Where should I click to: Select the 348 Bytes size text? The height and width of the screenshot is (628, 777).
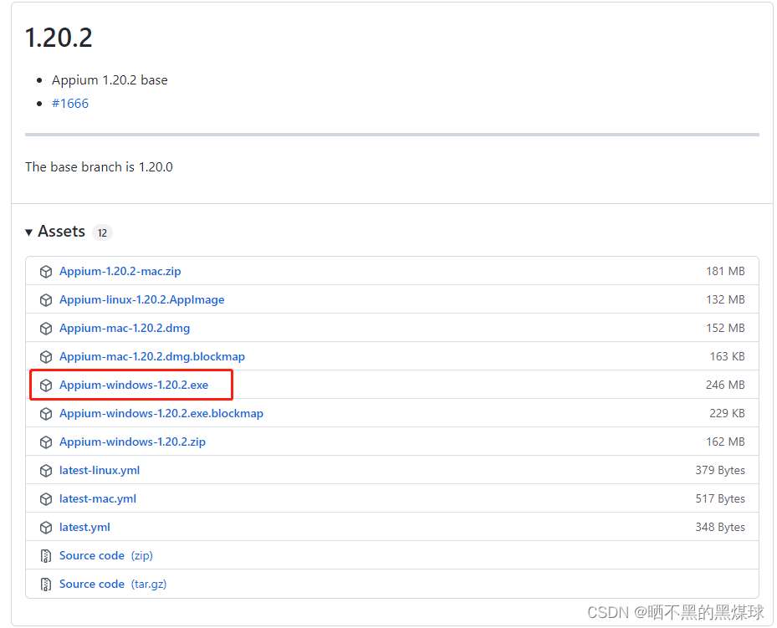pyautogui.click(x=720, y=528)
